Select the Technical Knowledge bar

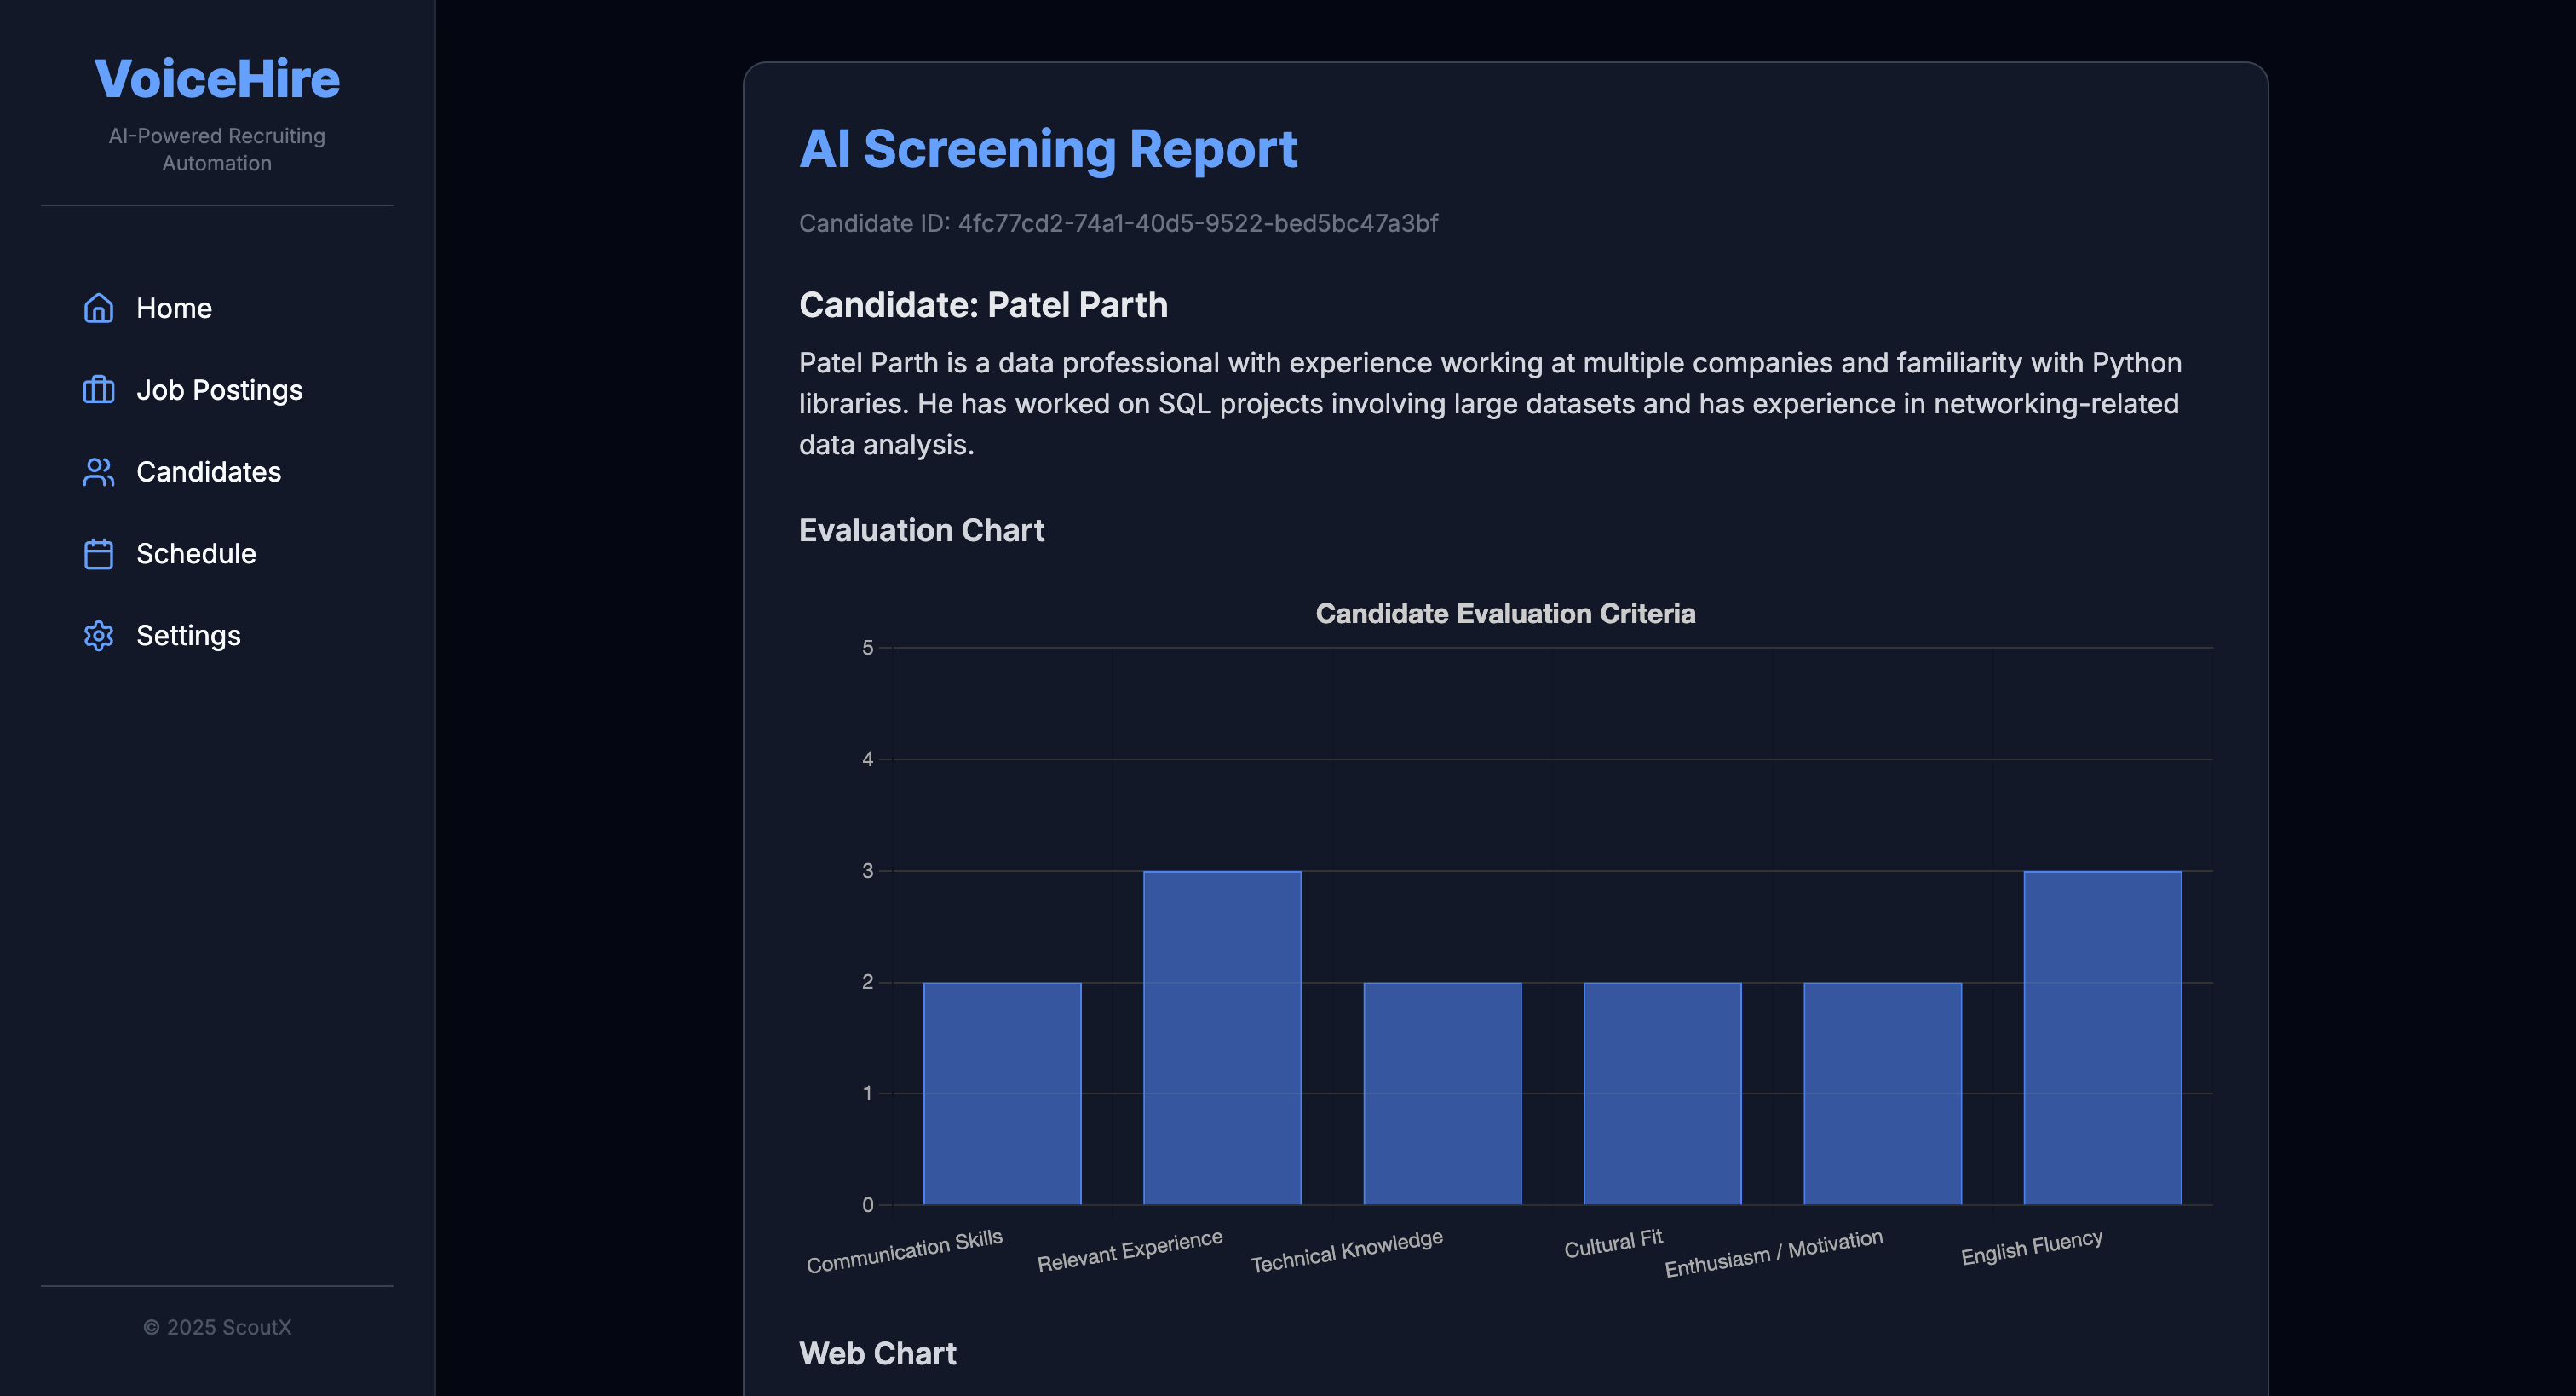pos(1442,1093)
